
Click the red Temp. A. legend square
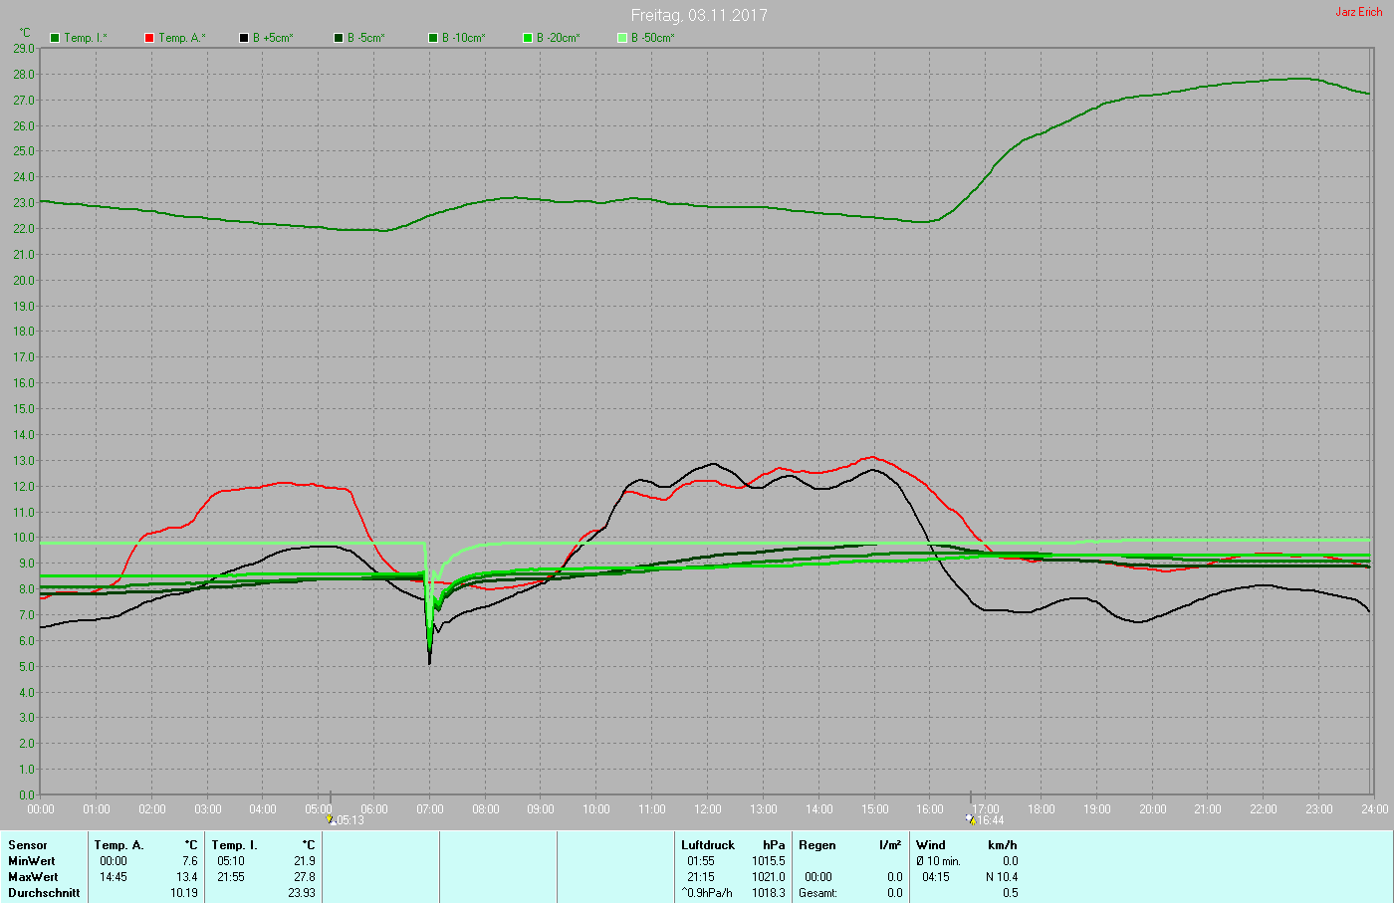click(x=149, y=38)
